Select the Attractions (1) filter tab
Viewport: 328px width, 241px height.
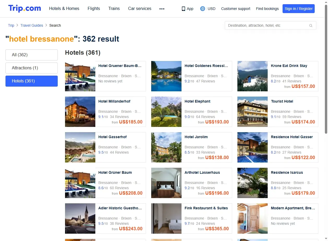[x=32, y=68]
